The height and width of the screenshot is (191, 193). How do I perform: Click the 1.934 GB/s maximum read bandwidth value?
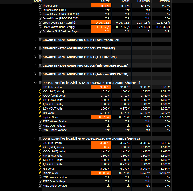tap(143, 23)
